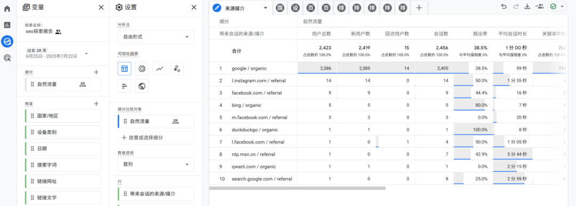This screenshot has width=576, height=206.
Task: Open the Home icon in left navigation
Action: coord(7,9)
